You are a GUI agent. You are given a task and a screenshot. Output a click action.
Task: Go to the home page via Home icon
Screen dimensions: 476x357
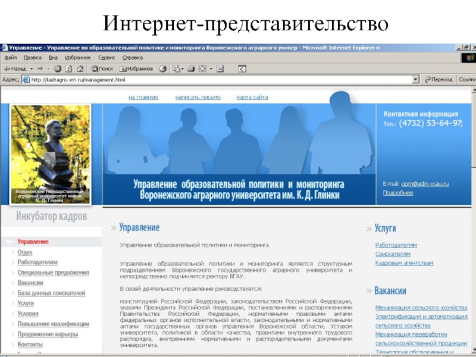tap(80, 69)
